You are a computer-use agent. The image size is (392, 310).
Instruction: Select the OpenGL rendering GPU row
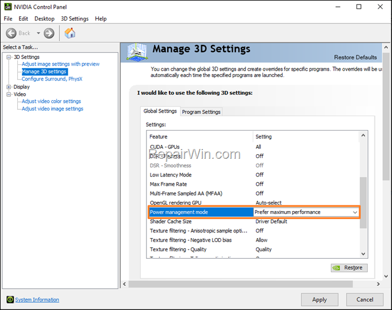point(253,202)
